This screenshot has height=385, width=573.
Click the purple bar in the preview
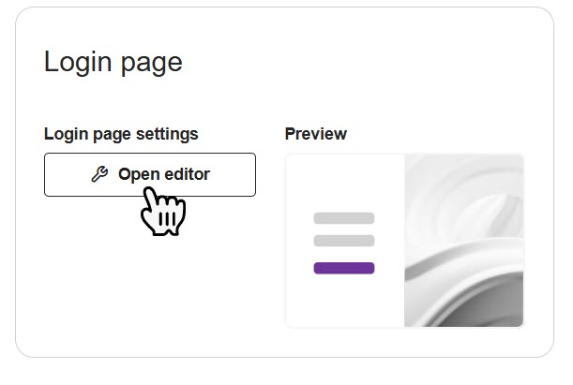click(343, 268)
